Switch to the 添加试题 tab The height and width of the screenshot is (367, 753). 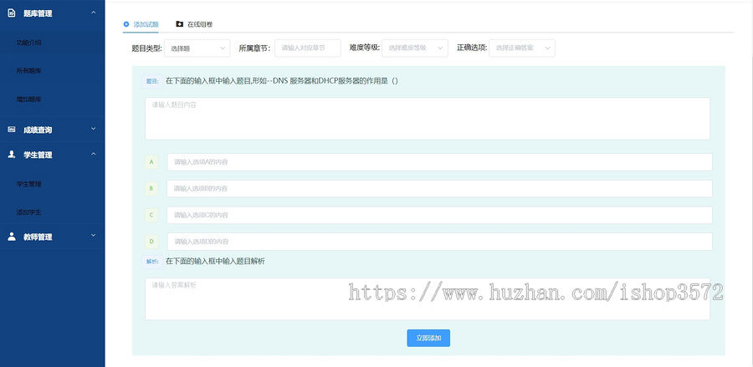tap(141, 24)
